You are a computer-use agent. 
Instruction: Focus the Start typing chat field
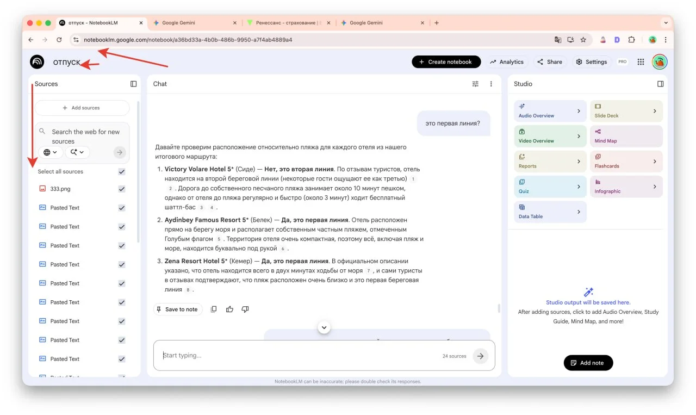pos(299,356)
